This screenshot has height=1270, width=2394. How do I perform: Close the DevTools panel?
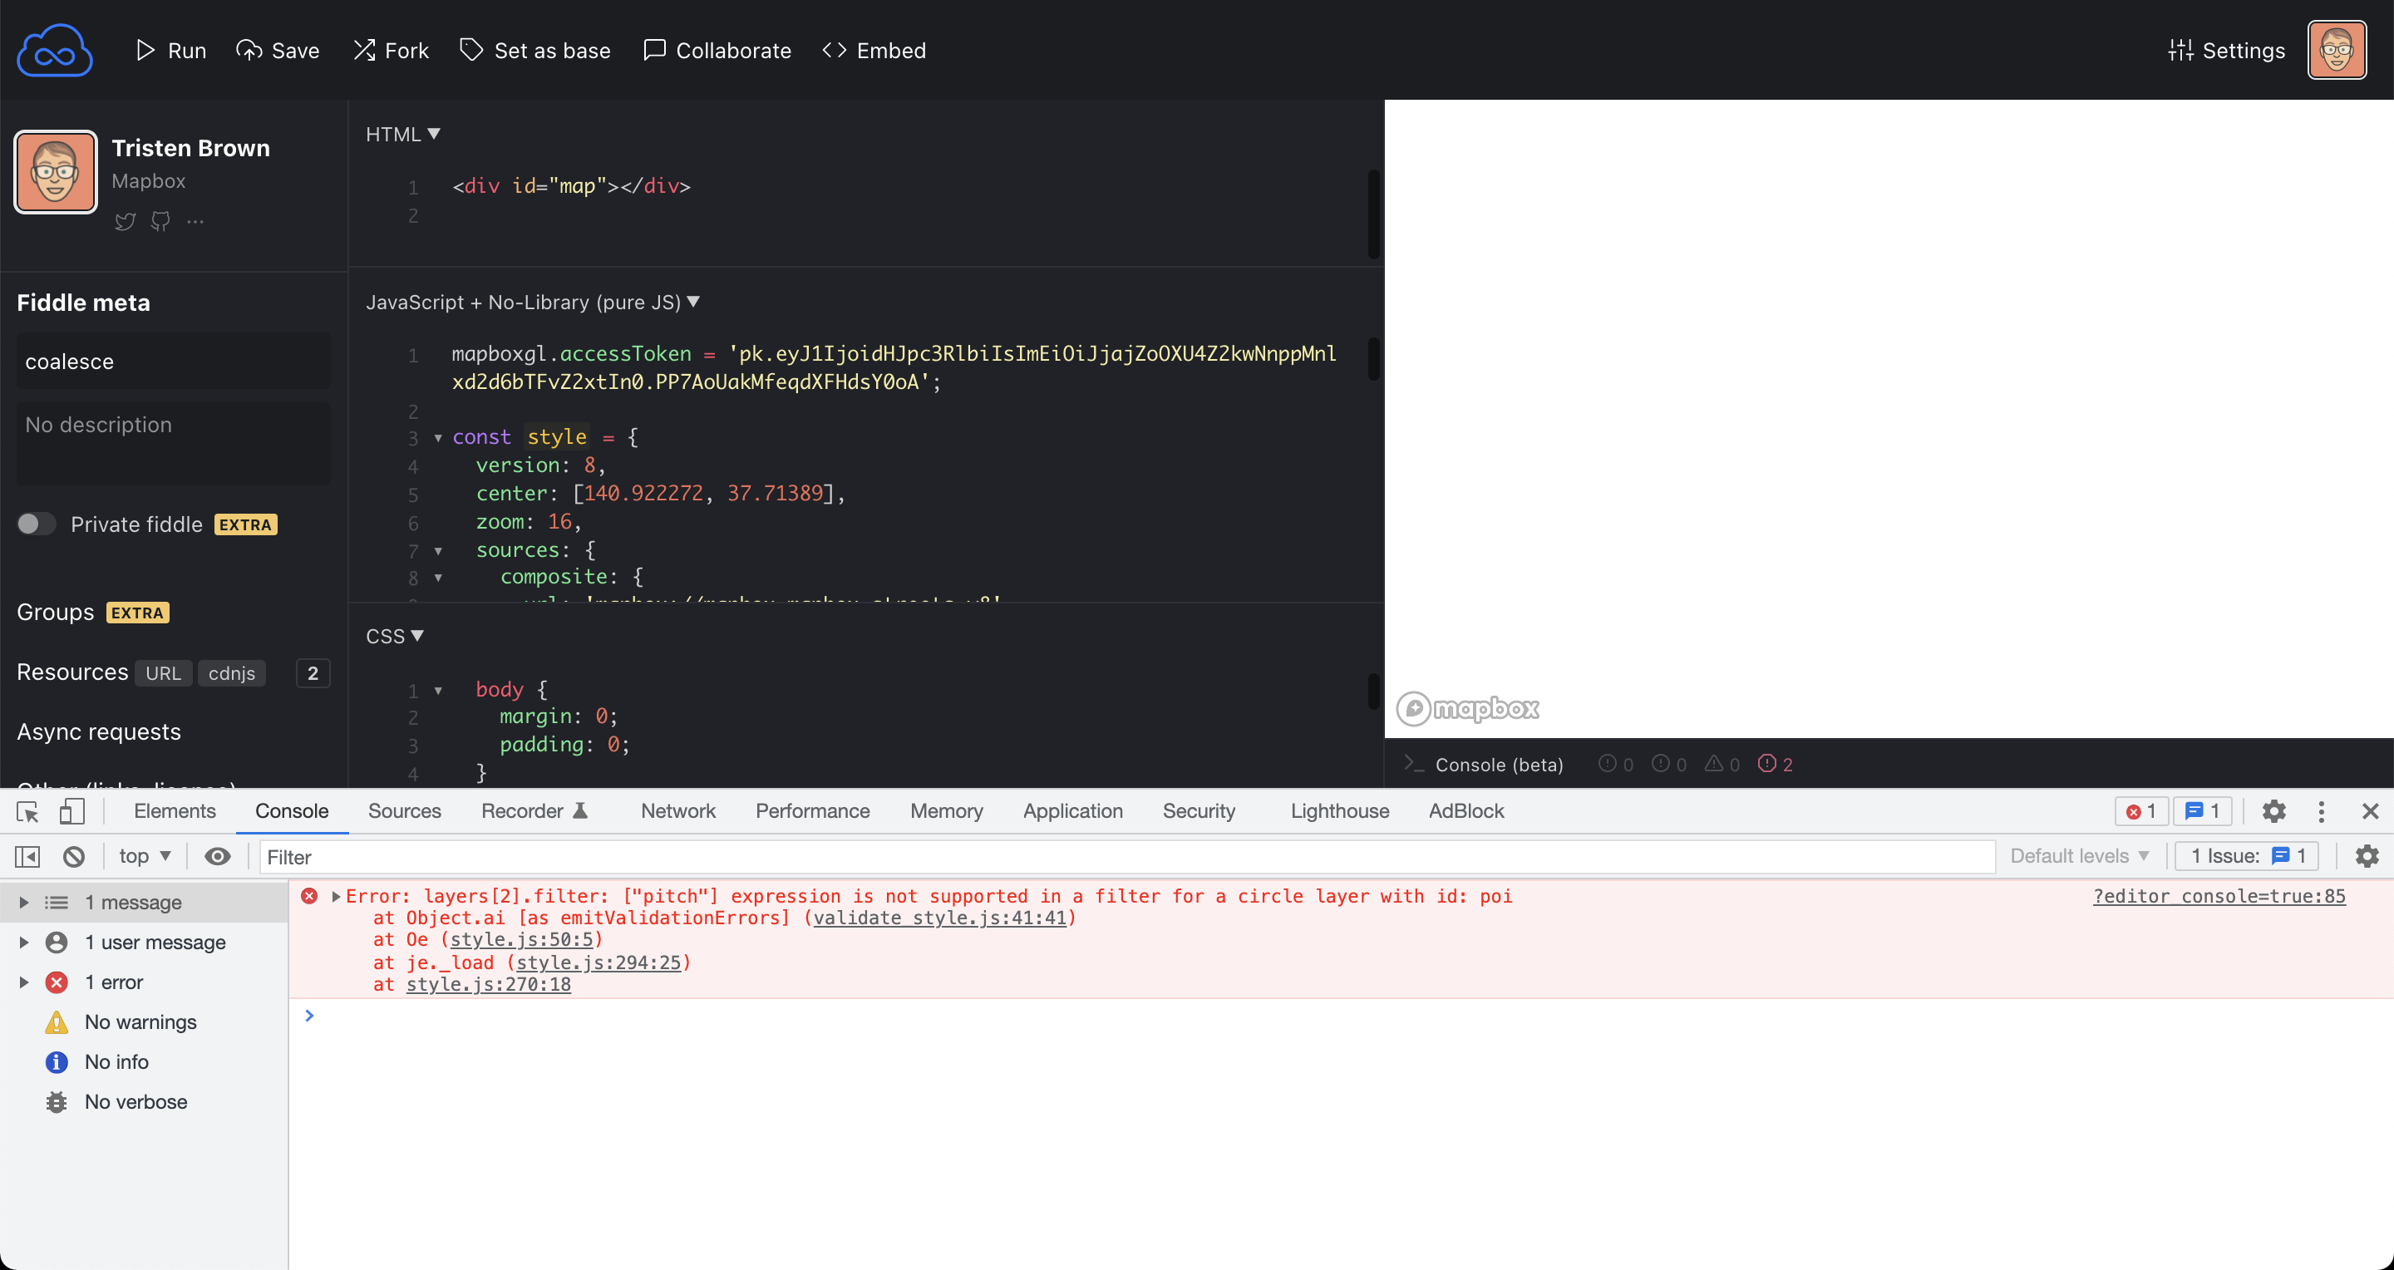click(2370, 811)
